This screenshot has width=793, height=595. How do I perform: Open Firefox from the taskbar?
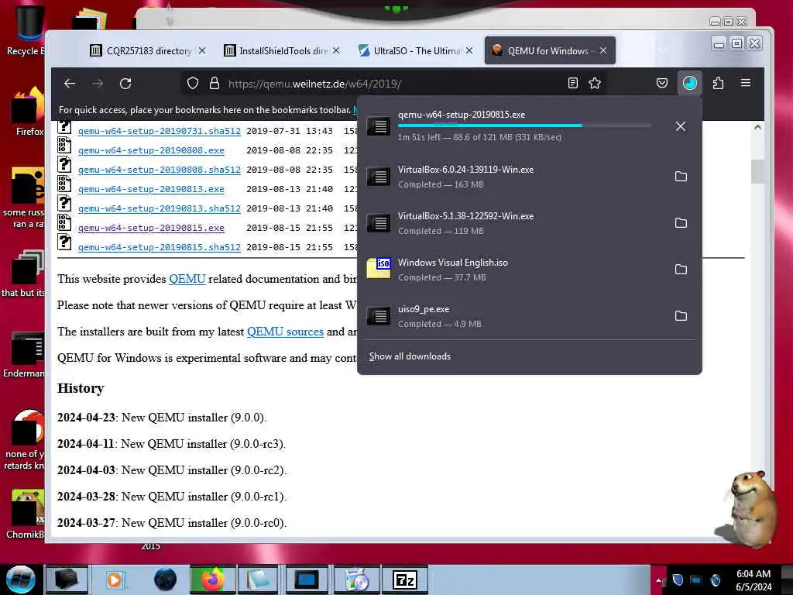pos(213,580)
